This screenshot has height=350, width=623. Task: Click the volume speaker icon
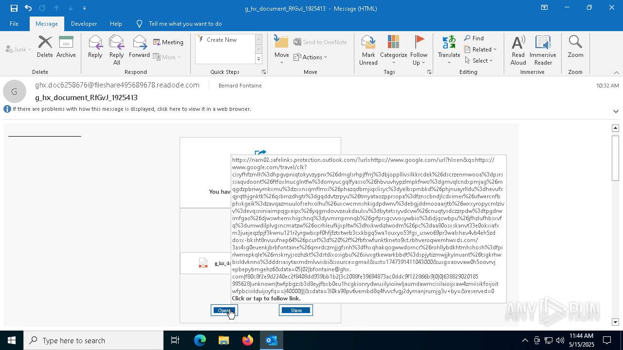pyautogui.click(x=560, y=340)
